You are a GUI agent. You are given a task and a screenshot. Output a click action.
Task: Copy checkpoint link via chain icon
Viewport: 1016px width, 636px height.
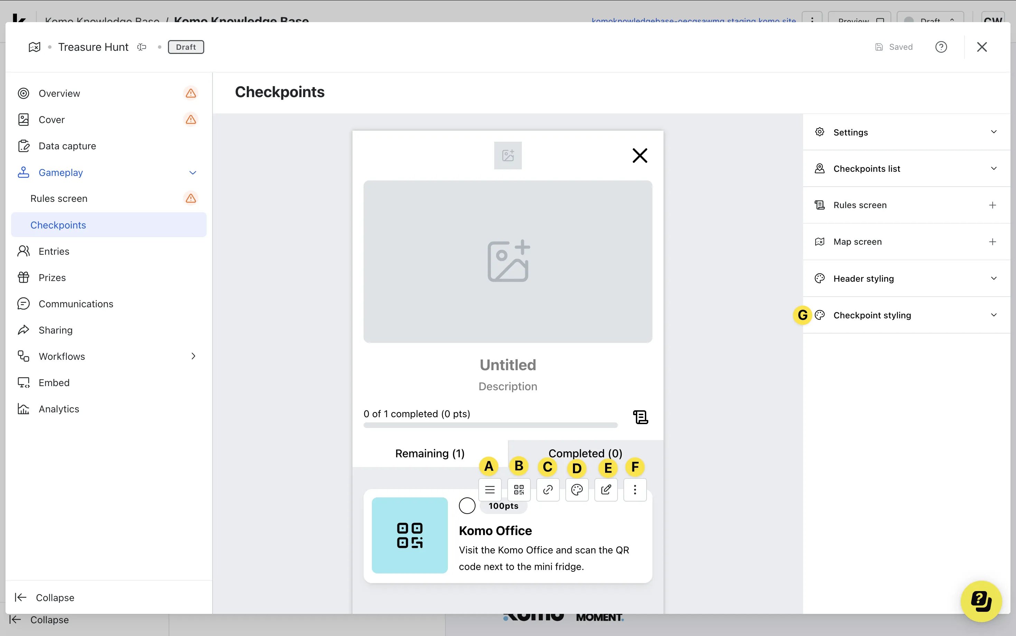pyautogui.click(x=548, y=490)
